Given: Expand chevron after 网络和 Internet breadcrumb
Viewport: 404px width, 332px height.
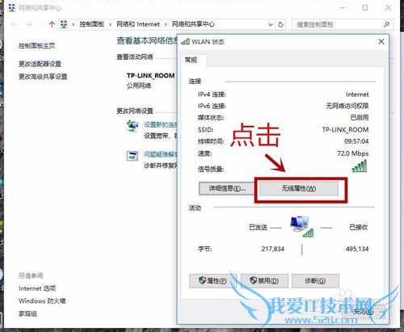Looking at the screenshot, I should pos(166,24).
